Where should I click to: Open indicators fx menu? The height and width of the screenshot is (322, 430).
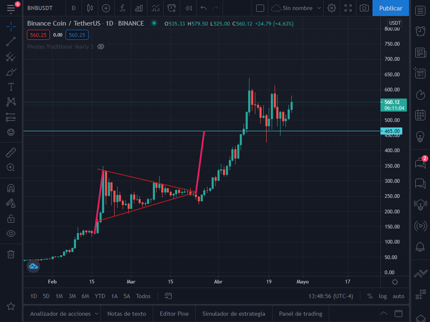coord(123,8)
